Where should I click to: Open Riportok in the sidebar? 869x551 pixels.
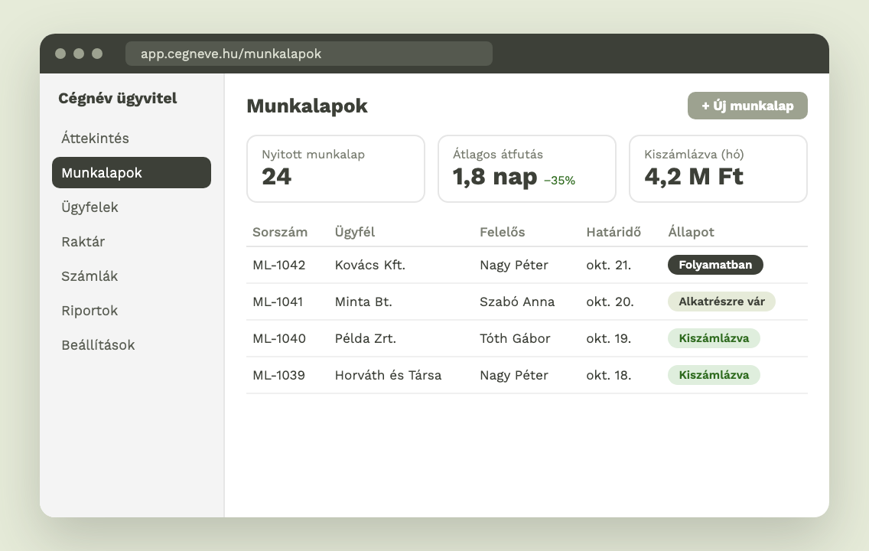(x=132, y=310)
